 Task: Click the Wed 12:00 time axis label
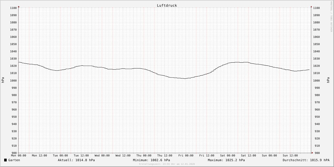click(x=123, y=156)
